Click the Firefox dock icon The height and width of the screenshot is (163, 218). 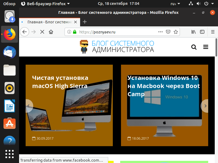pyautogui.click(x=10, y=34)
